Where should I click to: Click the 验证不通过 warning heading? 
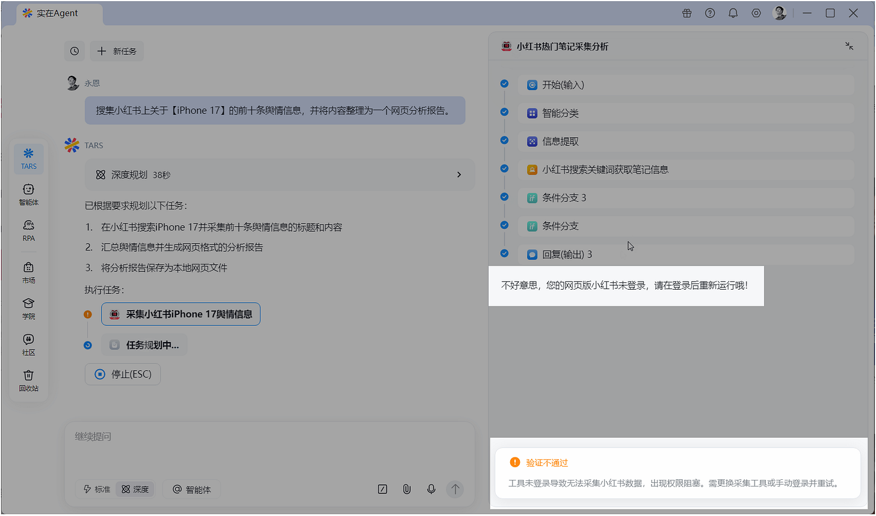tap(547, 463)
